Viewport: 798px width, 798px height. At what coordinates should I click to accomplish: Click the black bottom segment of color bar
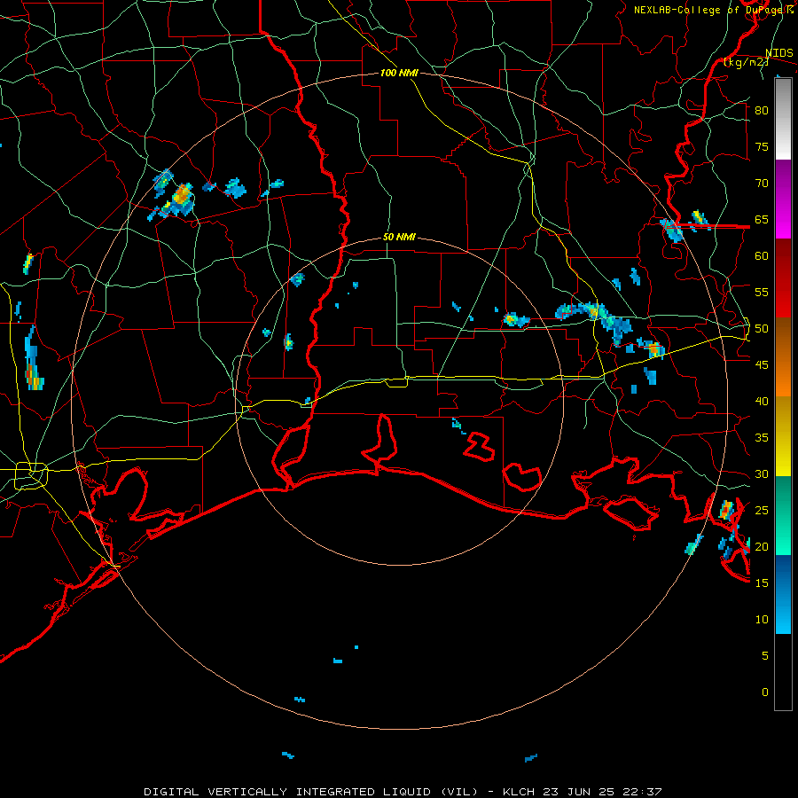point(783,672)
